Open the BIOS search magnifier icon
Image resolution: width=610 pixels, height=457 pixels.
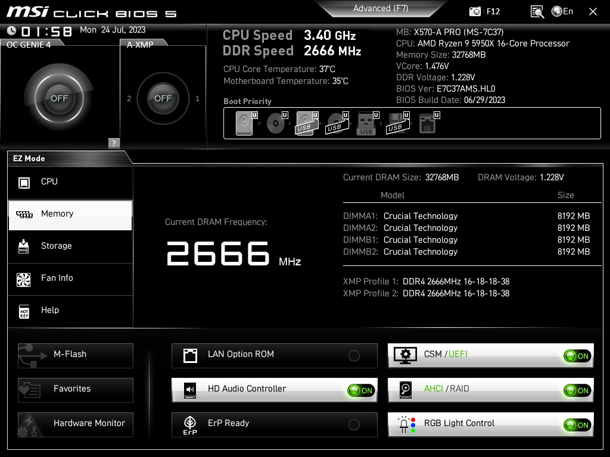tap(537, 12)
